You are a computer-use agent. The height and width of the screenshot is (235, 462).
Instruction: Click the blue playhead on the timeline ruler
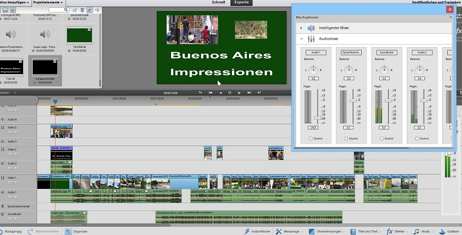tap(55, 101)
